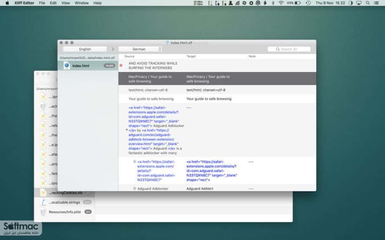Viewport: 385px width, 240px height.
Task: Collapse the Adguard href row disclosure triangle
Action: point(127,130)
